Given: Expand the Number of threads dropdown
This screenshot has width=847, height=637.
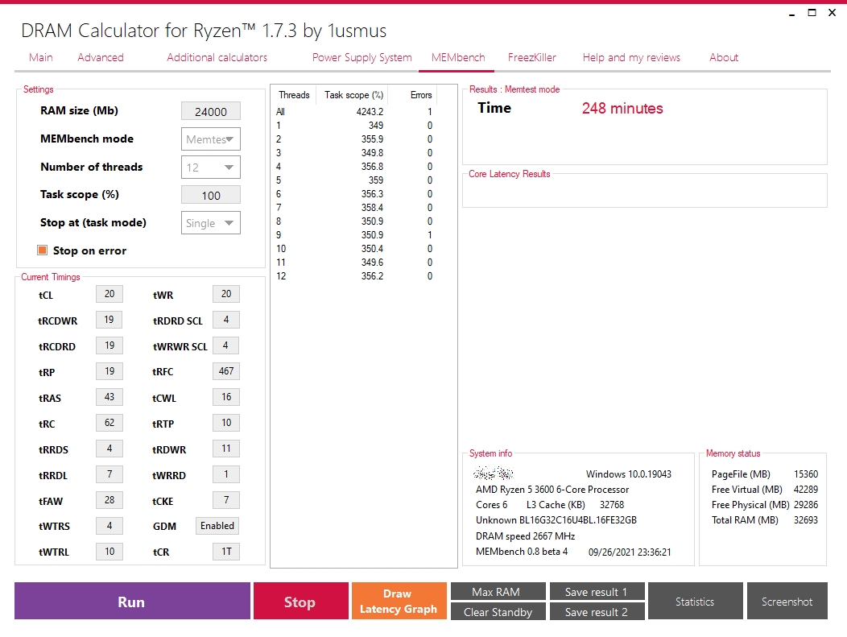Looking at the screenshot, I should click(x=211, y=167).
